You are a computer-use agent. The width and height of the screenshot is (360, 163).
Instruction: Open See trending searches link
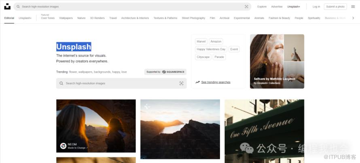(216, 82)
